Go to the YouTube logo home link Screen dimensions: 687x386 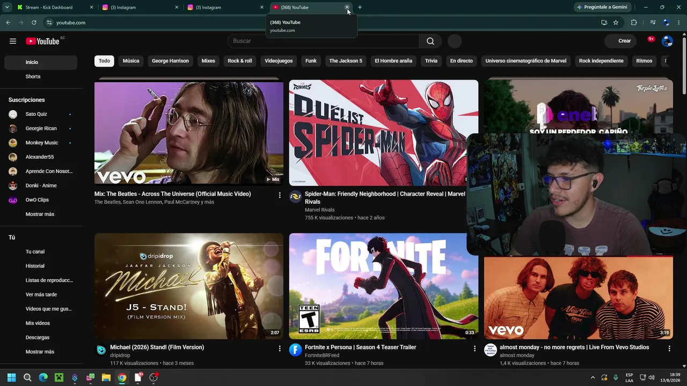pos(42,41)
